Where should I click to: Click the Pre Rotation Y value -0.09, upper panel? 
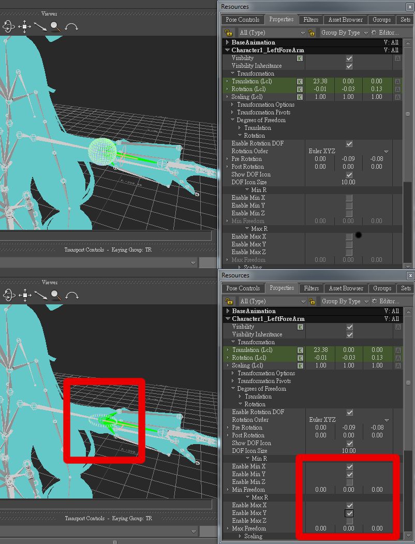click(x=348, y=159)
